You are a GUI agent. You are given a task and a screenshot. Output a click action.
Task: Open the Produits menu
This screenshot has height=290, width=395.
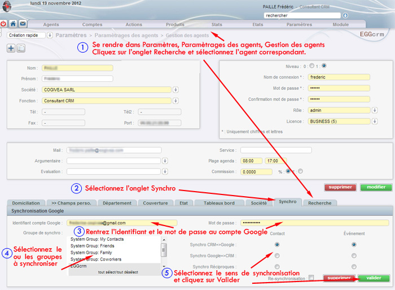pyautogui.click(x=175, y=24)
